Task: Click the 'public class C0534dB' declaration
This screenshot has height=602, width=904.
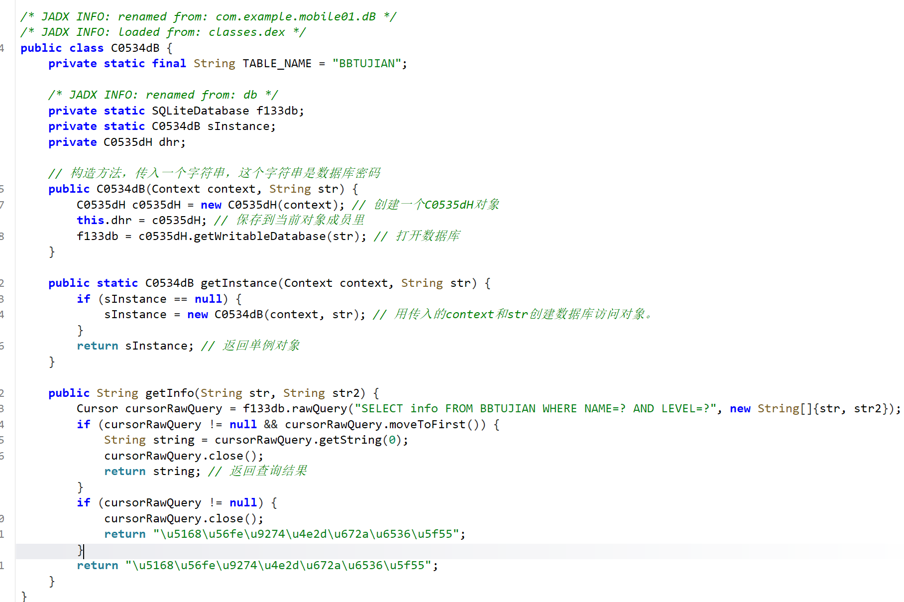Action: 90,48
